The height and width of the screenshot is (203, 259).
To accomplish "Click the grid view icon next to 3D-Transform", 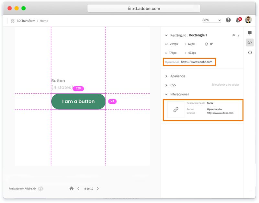I will [x=13, y=21].
